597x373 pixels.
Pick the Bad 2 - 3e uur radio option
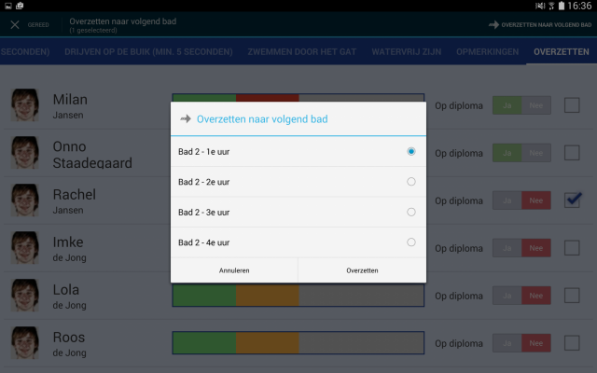coord(410,212)
